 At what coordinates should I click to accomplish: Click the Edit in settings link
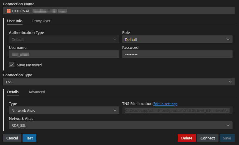165,104
